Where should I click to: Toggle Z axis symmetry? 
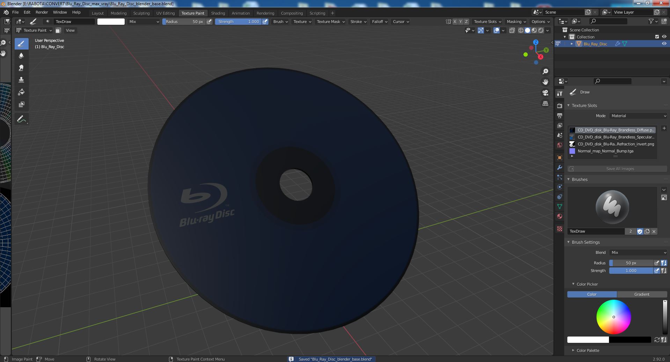click(466, 22)
